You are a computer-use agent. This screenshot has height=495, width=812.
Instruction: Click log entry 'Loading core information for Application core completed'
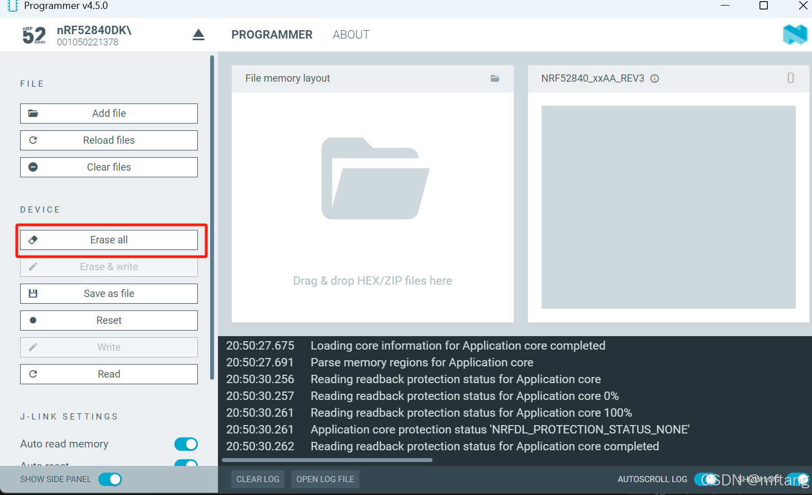click(x=458, y=346)
